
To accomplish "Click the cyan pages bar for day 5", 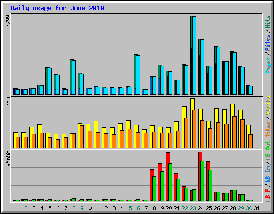I will 50,81.
